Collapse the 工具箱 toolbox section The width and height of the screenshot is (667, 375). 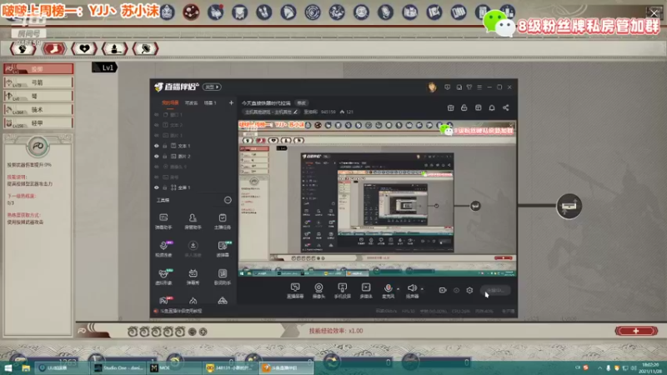point(228,200)
